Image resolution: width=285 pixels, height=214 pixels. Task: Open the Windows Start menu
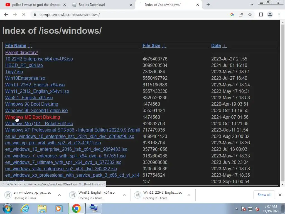click(x=8, y=208)
